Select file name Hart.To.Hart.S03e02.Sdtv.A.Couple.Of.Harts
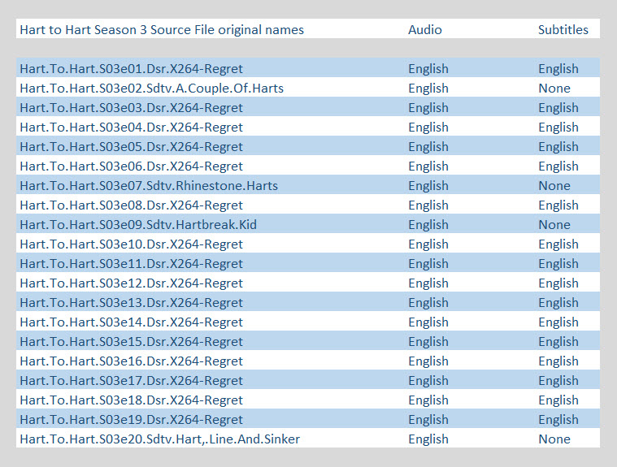 (x=152, y=88)
